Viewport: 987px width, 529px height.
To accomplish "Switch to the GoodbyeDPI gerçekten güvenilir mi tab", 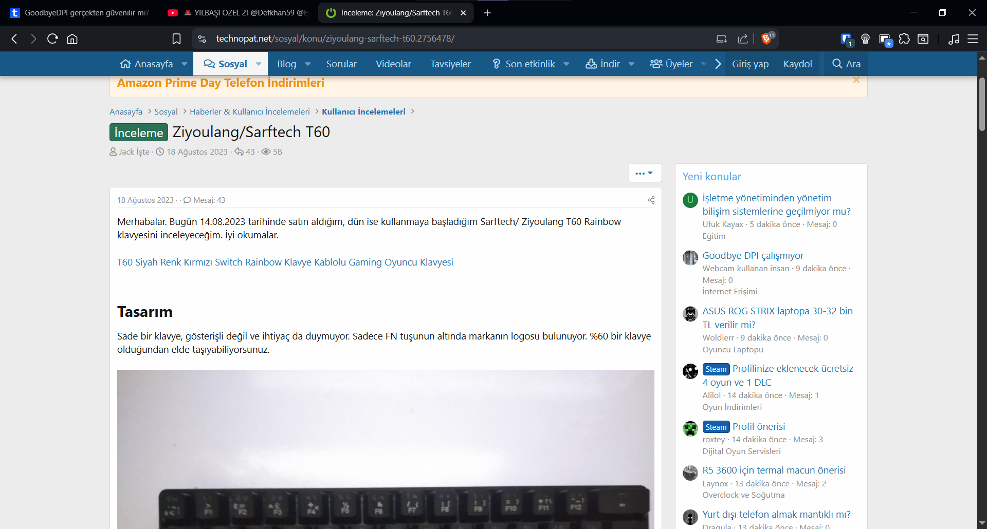I will 80,13.
